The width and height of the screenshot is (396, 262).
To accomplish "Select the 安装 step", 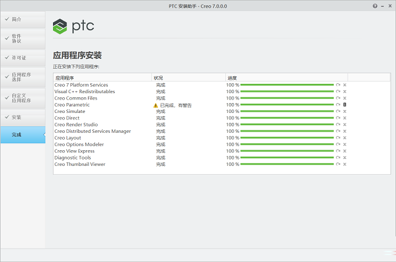I will click(x=23, y=118).
